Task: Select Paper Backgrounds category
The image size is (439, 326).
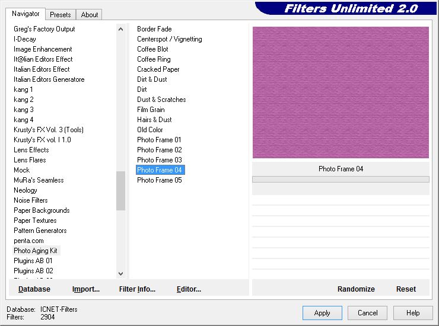Action: 42,210
